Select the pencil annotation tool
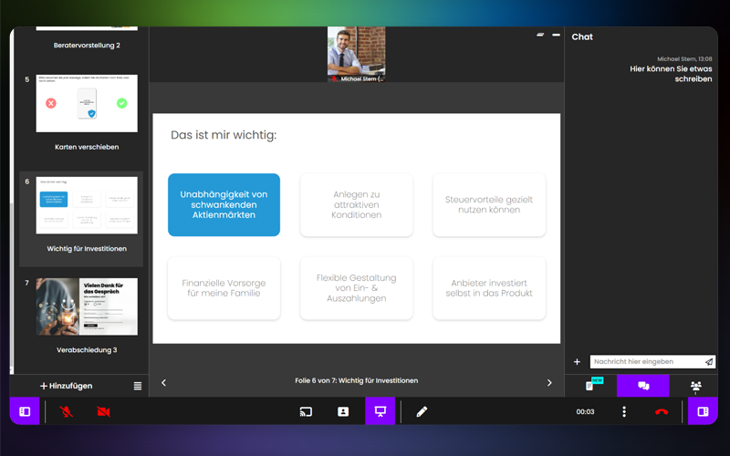This screenshot has width=730, height=456. coord(422,411)
